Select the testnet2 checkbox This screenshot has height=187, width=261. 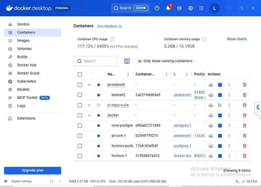[80, 95]
